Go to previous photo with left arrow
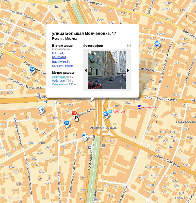196x203 pixels. [x=86, y=70]
